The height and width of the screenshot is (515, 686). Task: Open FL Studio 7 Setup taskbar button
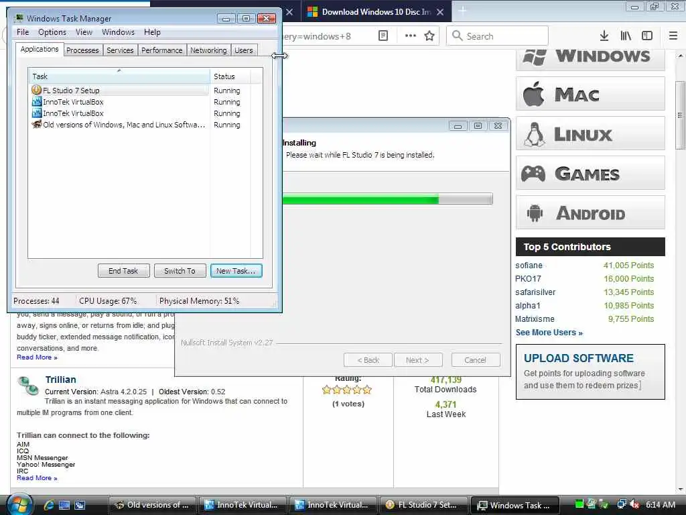coord(423,505)
